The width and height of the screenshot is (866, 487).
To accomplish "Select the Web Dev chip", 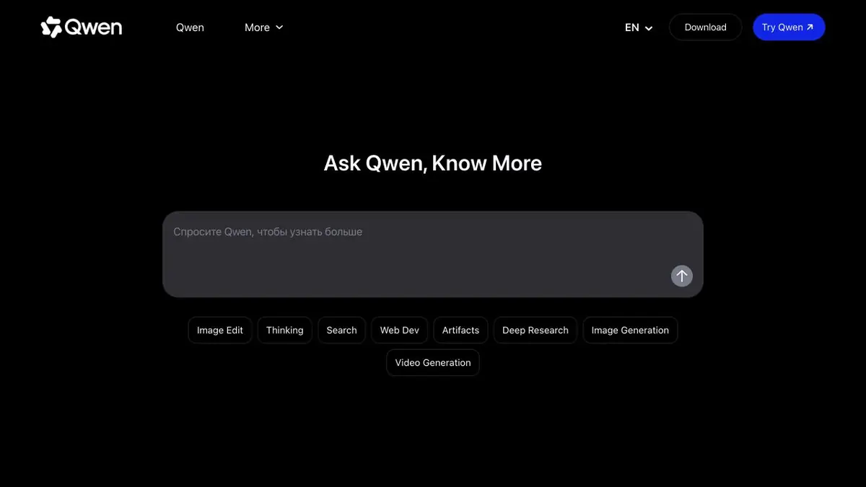I will tap(400, 330).
